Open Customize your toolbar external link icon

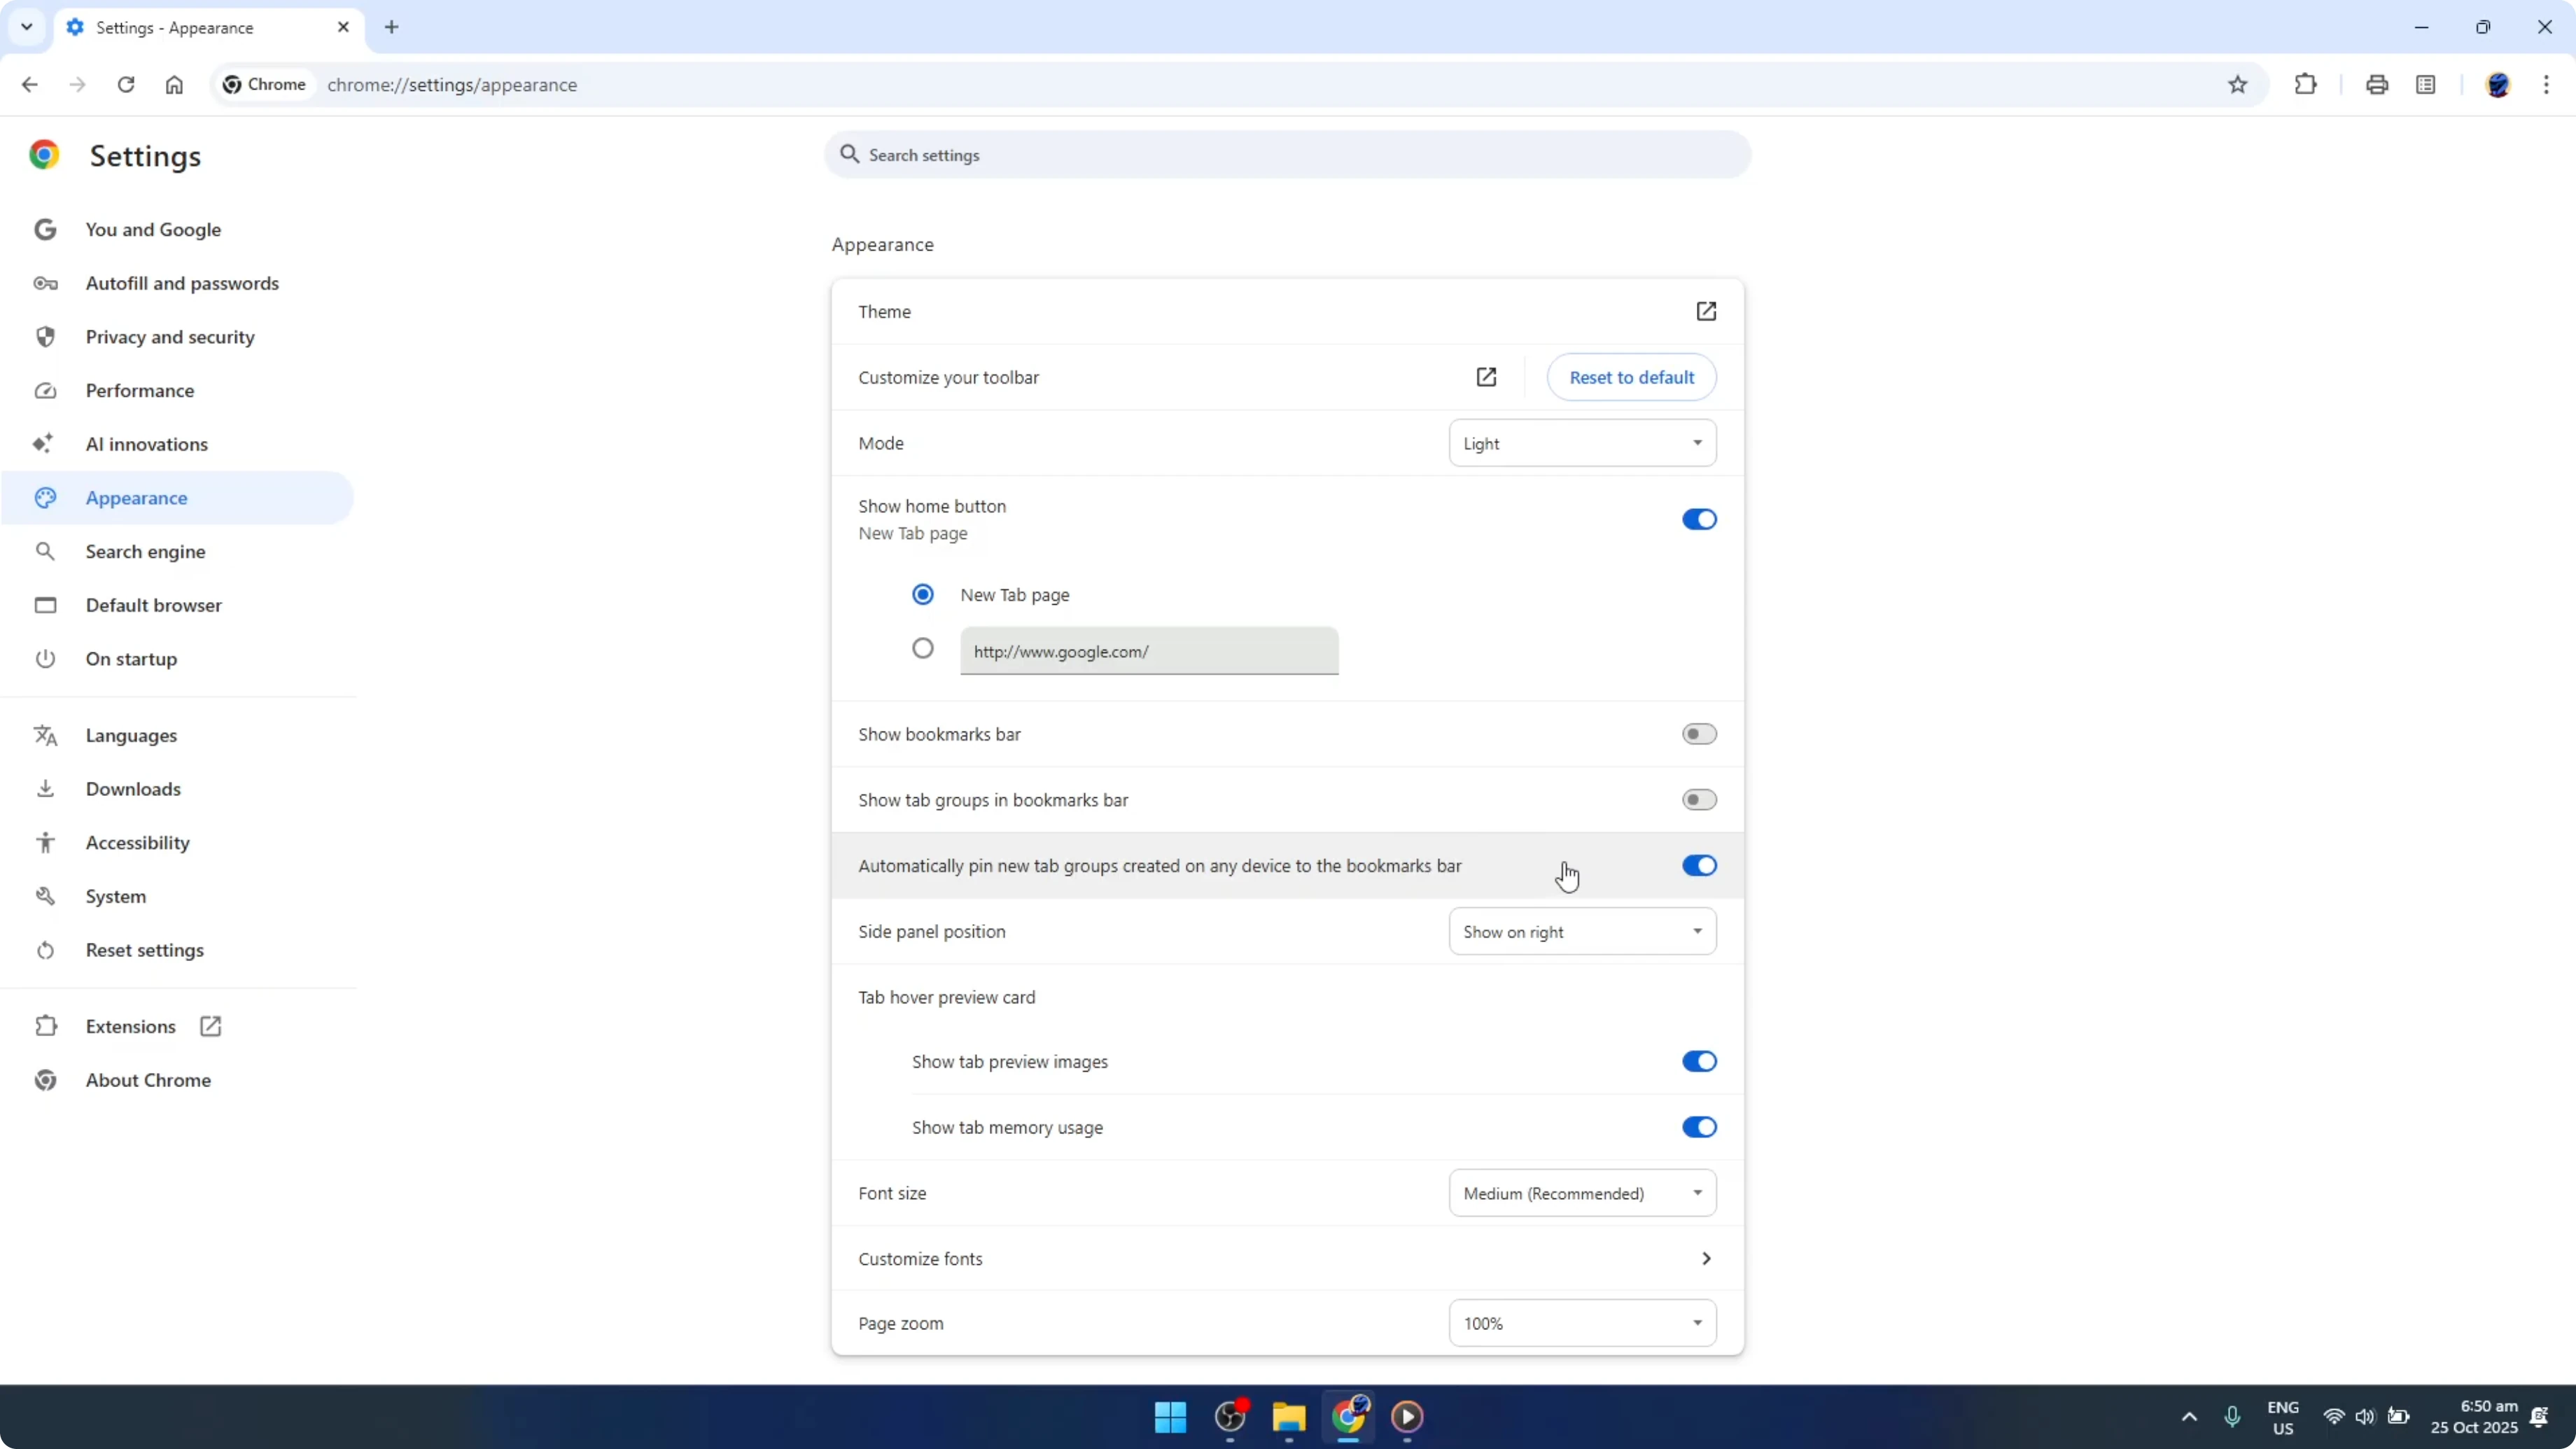1487,377
